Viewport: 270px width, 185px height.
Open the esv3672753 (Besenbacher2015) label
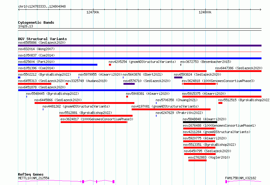[x=206, y=62]
